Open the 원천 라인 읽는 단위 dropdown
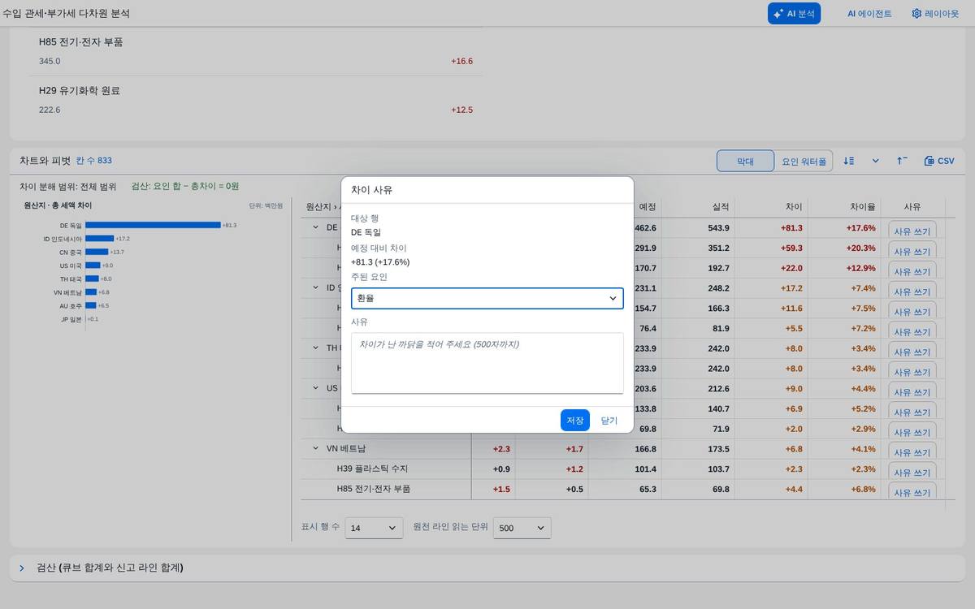Screen dimensions: 975x609 (x=522, y=528)
